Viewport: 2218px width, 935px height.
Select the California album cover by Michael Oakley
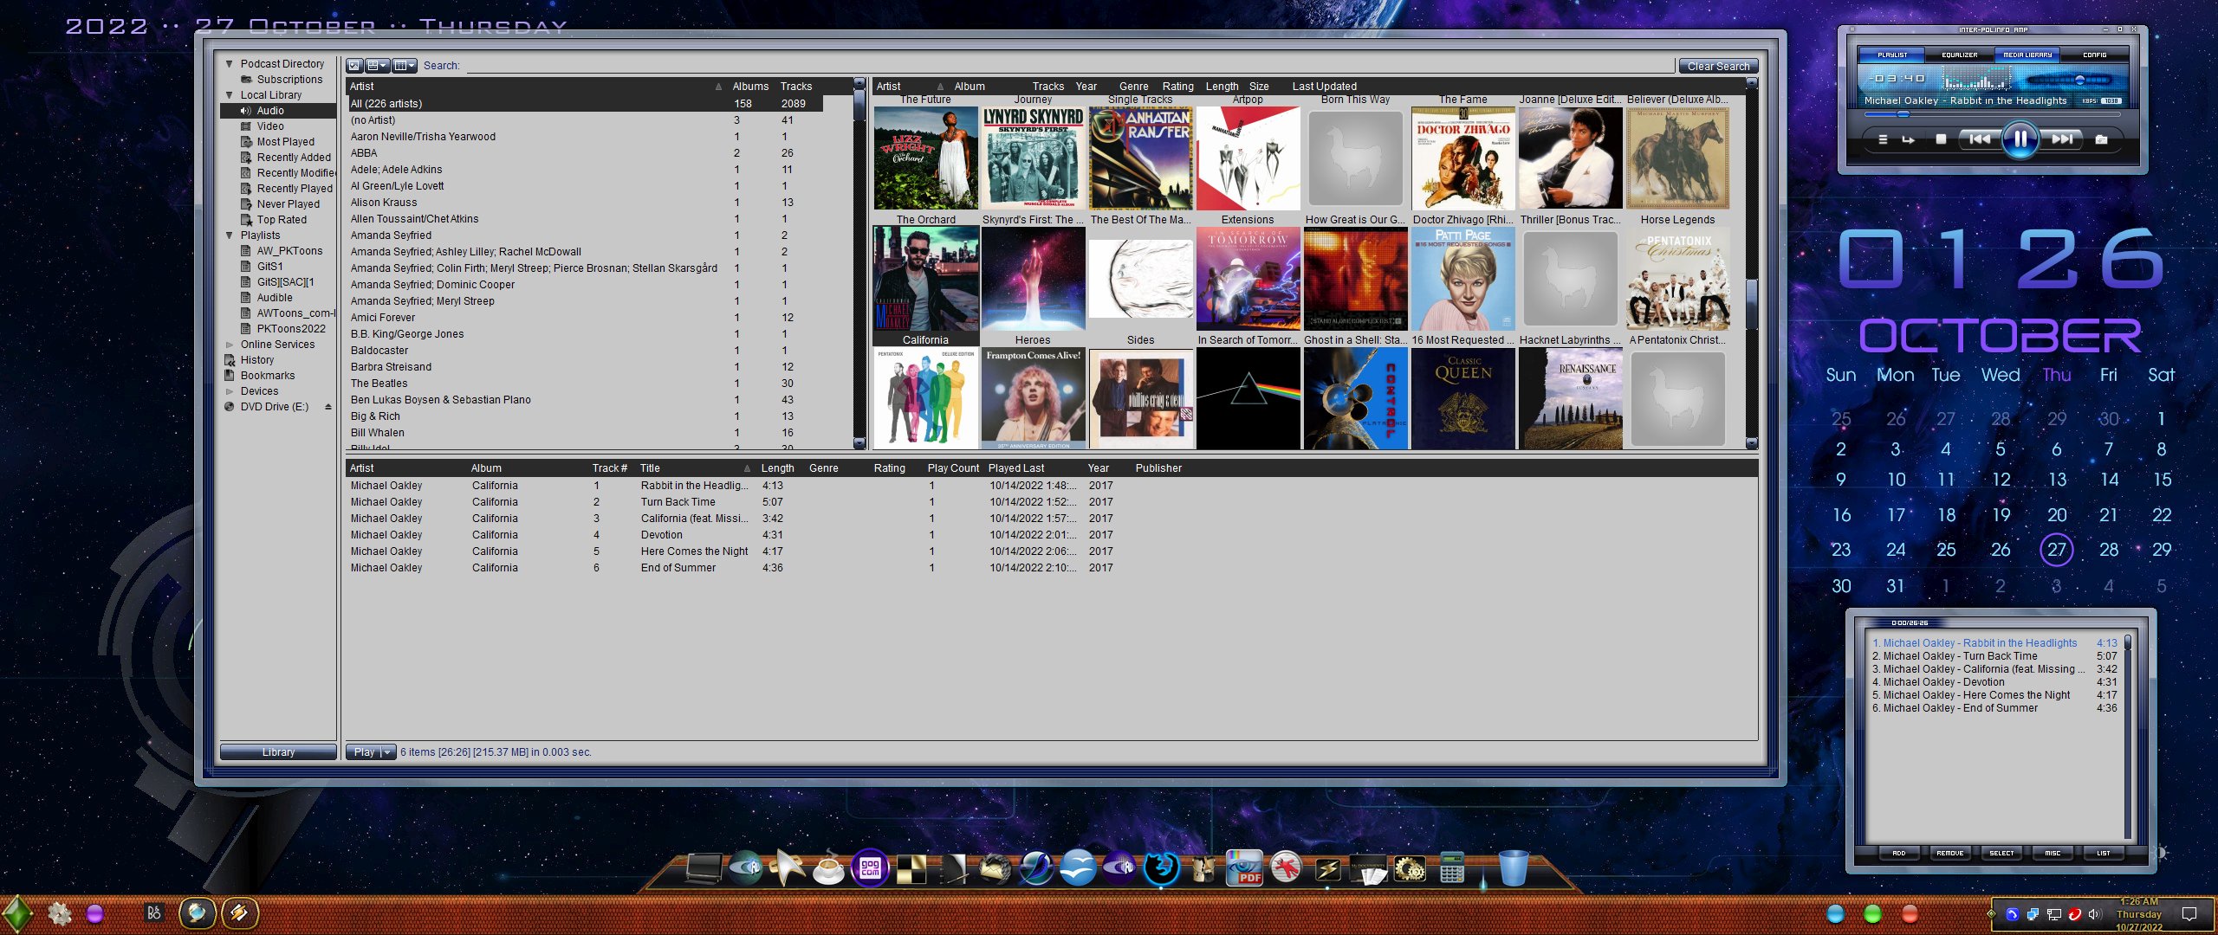tap(926, 278)
